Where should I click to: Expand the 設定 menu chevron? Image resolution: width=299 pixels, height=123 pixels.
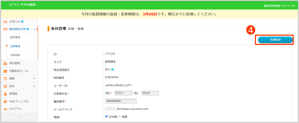coord(34,86)
